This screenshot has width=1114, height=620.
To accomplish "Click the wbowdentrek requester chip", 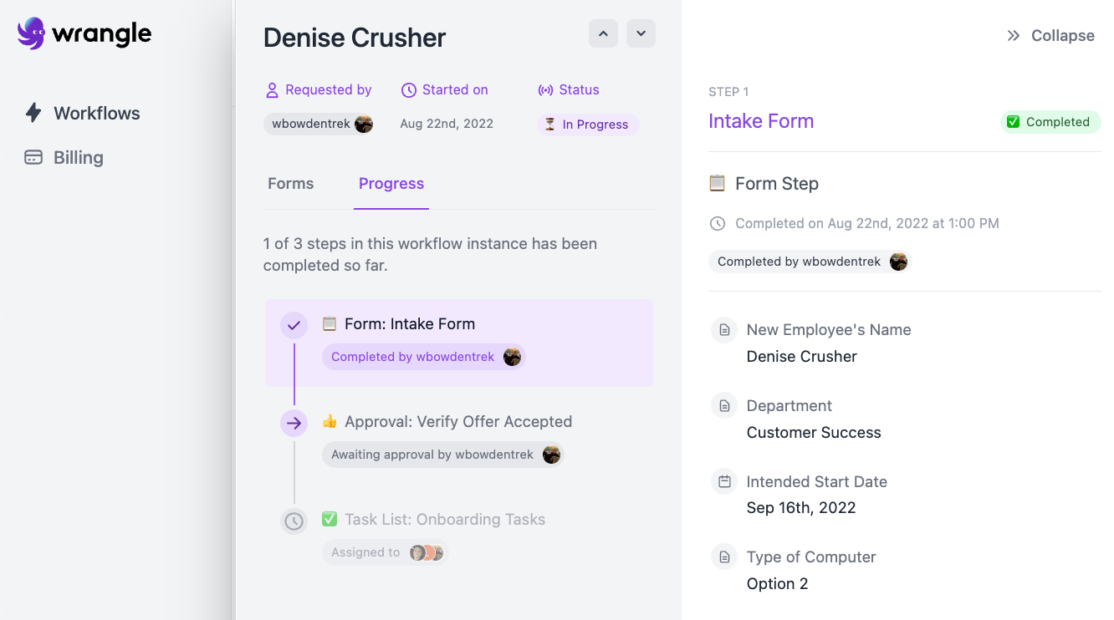I will coord(319,125).
